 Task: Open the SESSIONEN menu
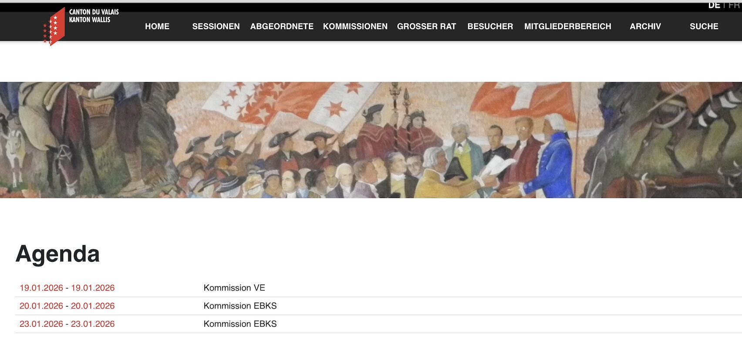tap(216, 27)
